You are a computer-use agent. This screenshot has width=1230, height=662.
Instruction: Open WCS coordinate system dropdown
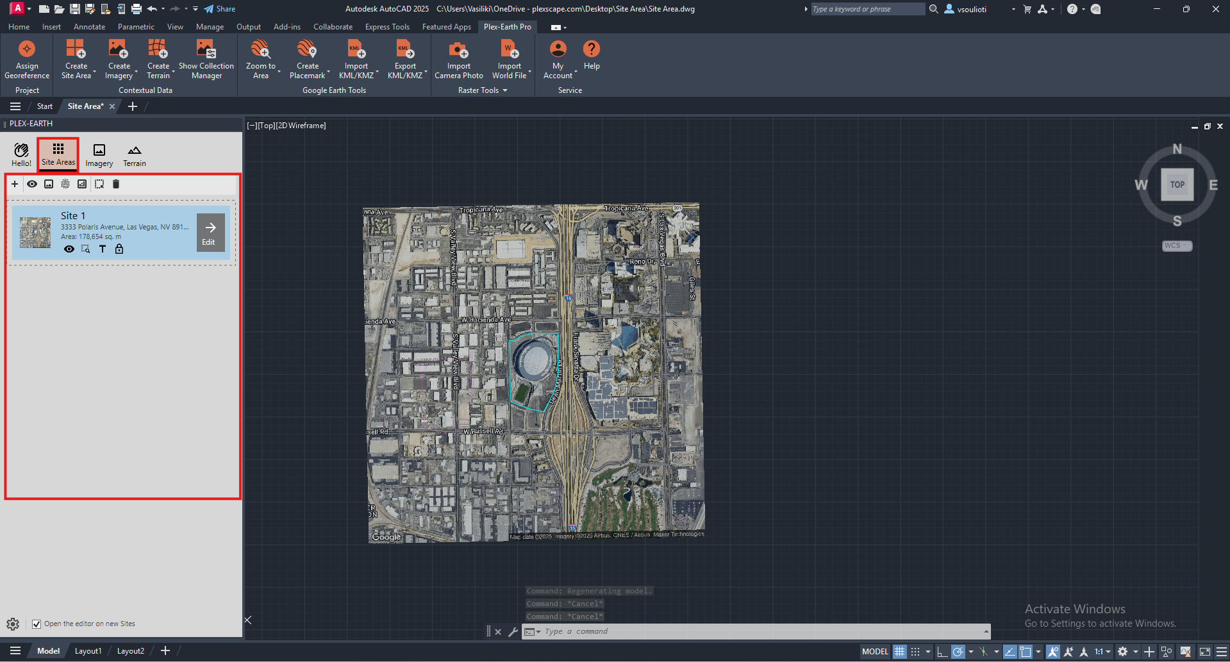click(x=1177, y=246)
